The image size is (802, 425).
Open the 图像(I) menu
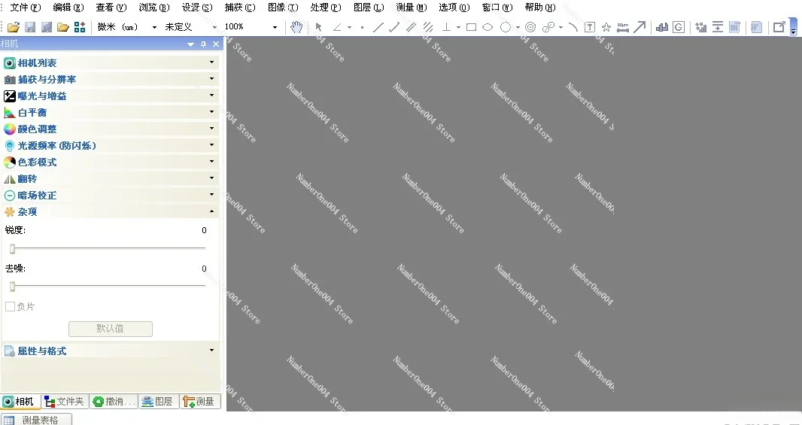(283, 8)
